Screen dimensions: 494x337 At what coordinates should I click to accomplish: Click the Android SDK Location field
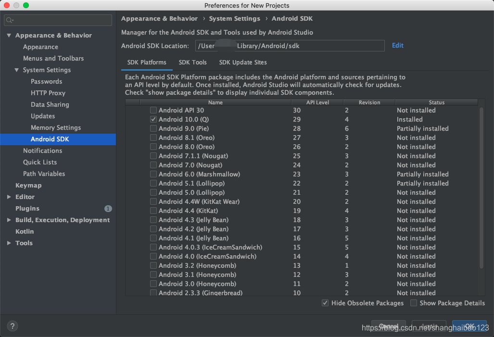click(x=290, y=46)
